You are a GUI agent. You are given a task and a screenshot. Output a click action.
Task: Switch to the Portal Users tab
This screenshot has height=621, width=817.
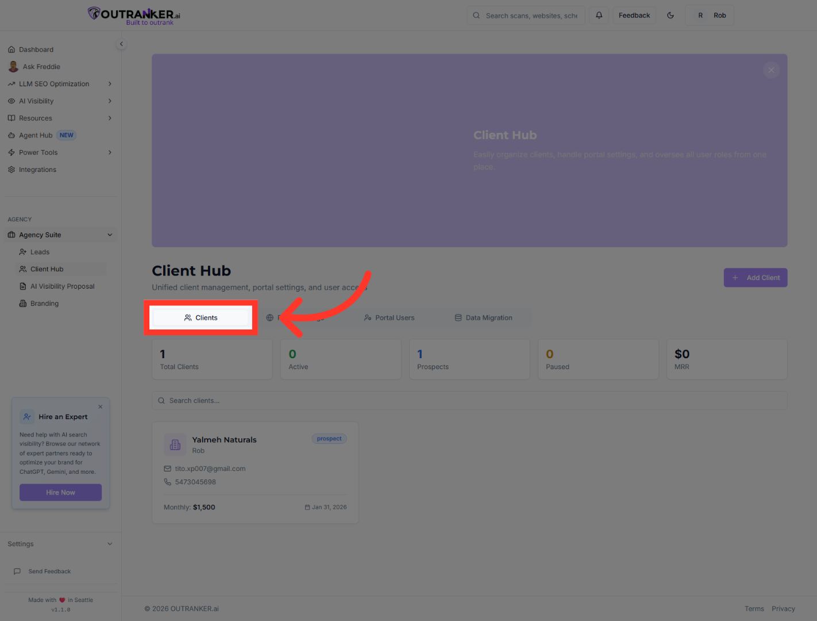point(389,318)
